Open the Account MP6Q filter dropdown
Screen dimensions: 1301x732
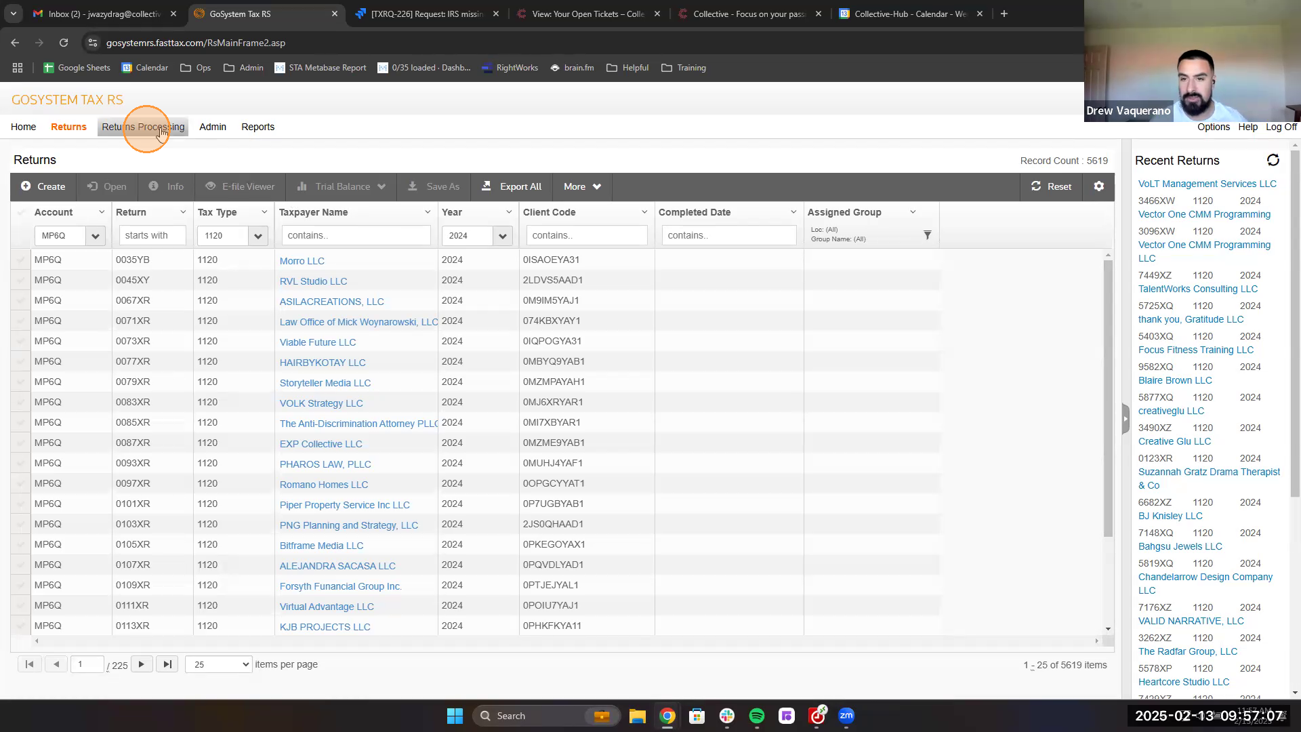95,236
